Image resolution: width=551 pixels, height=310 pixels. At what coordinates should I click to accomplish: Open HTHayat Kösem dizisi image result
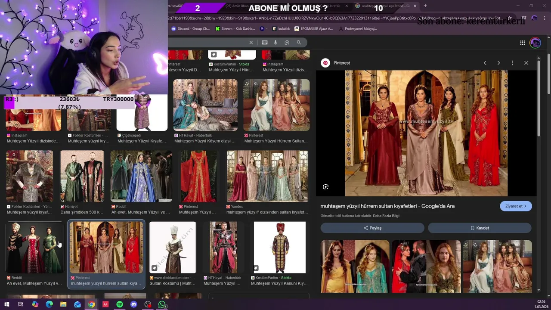(x=205, y=105)
